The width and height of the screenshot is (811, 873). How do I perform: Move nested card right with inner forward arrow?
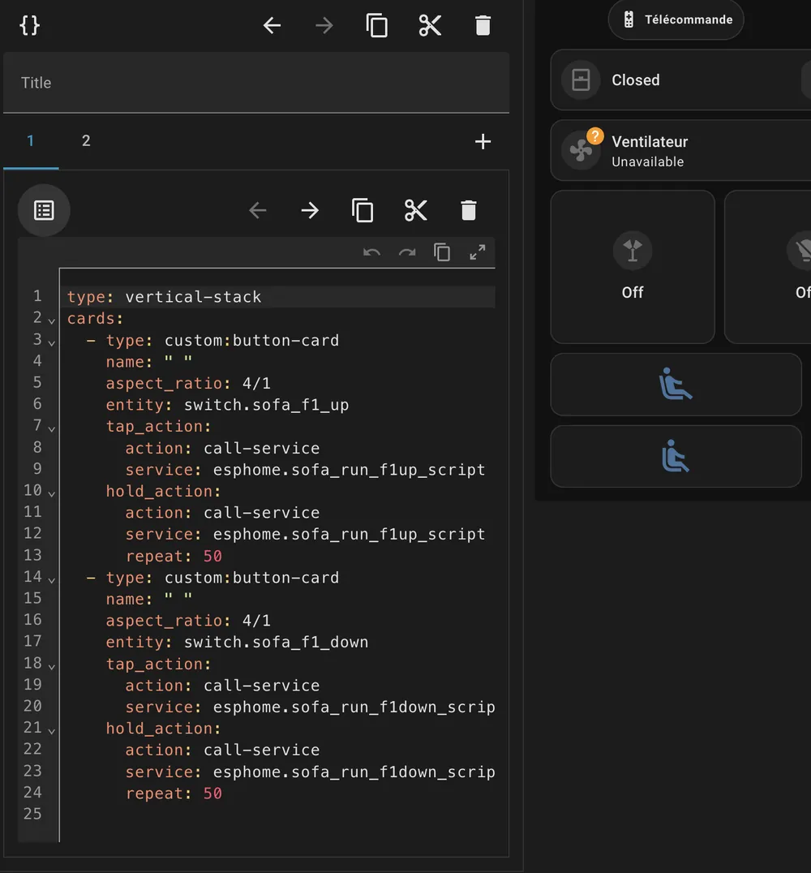[x=310, y=210]
